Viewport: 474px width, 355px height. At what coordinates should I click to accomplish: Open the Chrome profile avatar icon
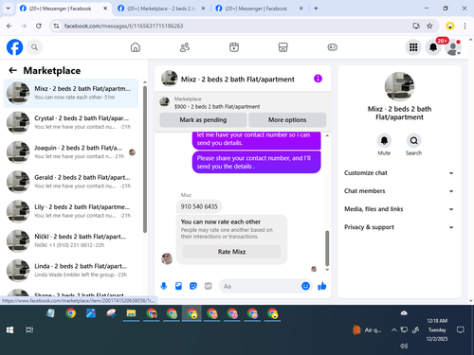450,26
